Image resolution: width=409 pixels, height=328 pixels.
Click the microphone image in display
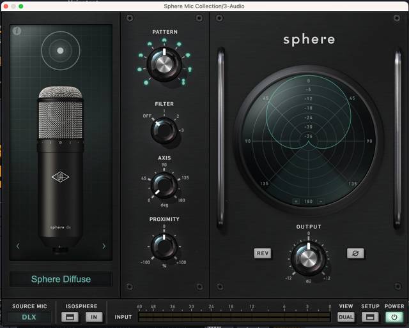(61, 169)
